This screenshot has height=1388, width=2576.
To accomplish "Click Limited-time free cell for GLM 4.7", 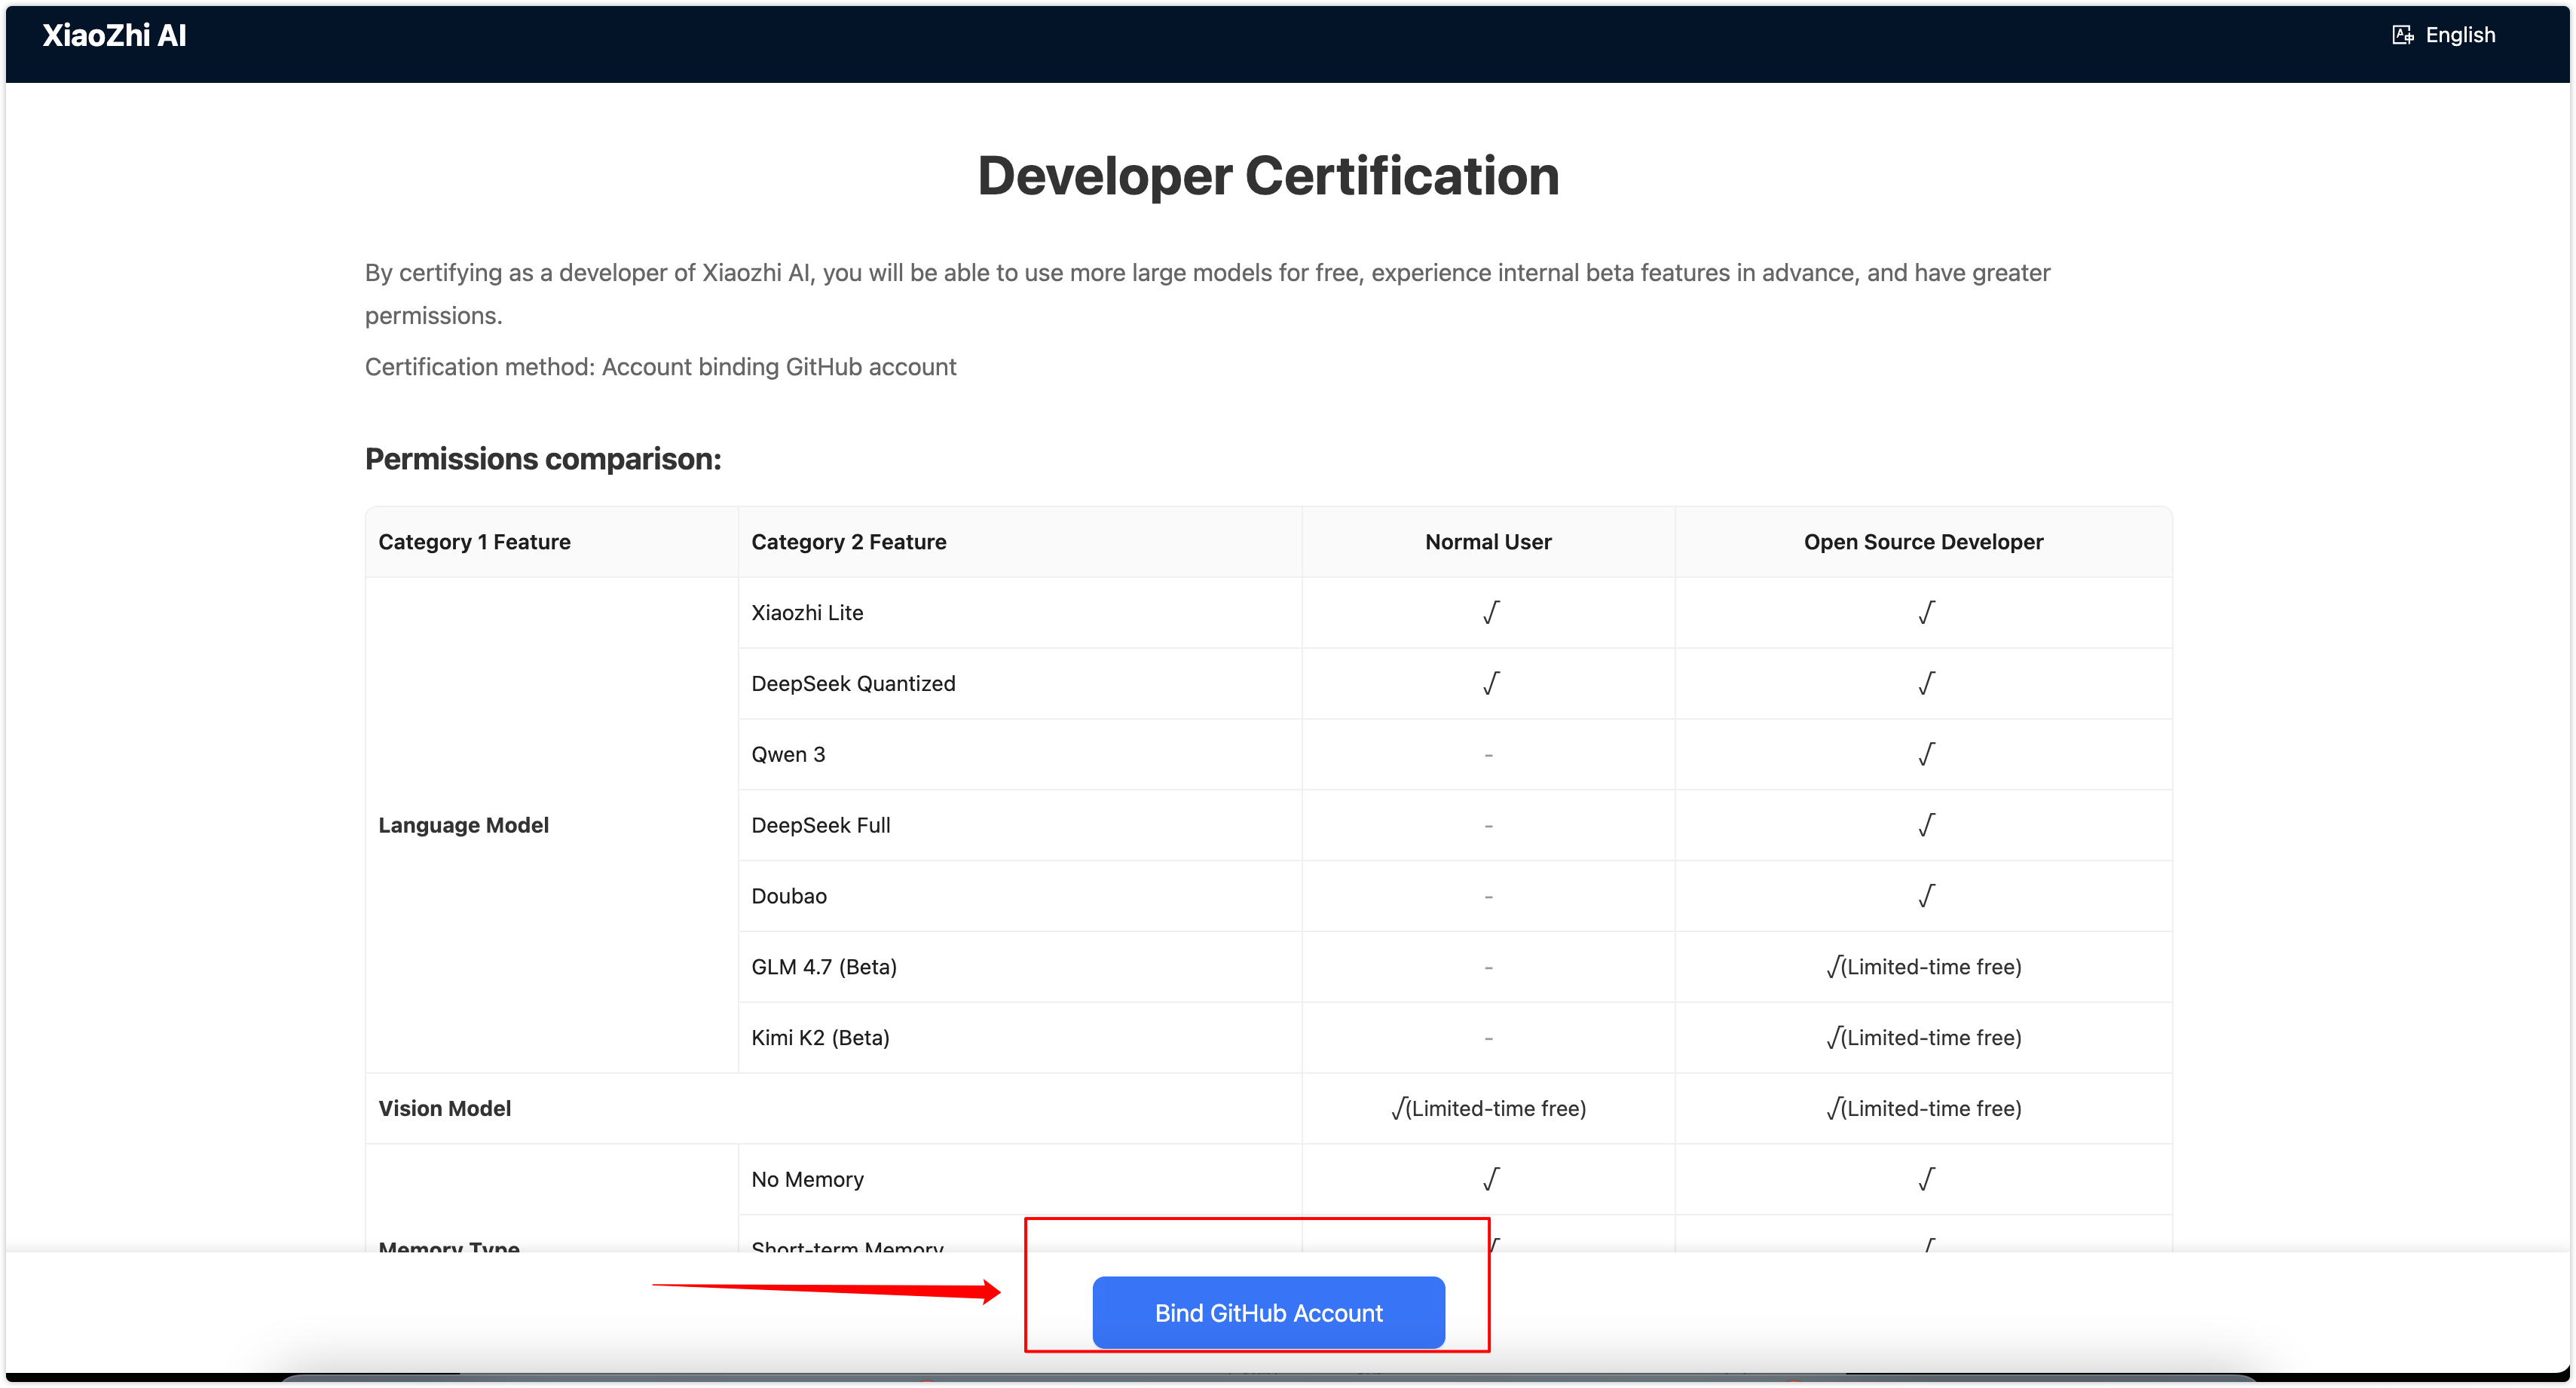I will click(1923, 967).
